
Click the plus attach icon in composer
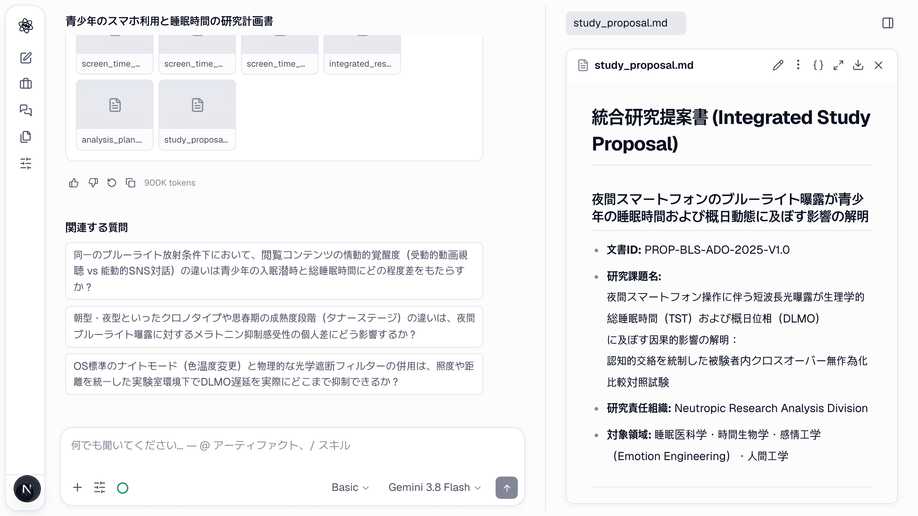click(77, 488)
